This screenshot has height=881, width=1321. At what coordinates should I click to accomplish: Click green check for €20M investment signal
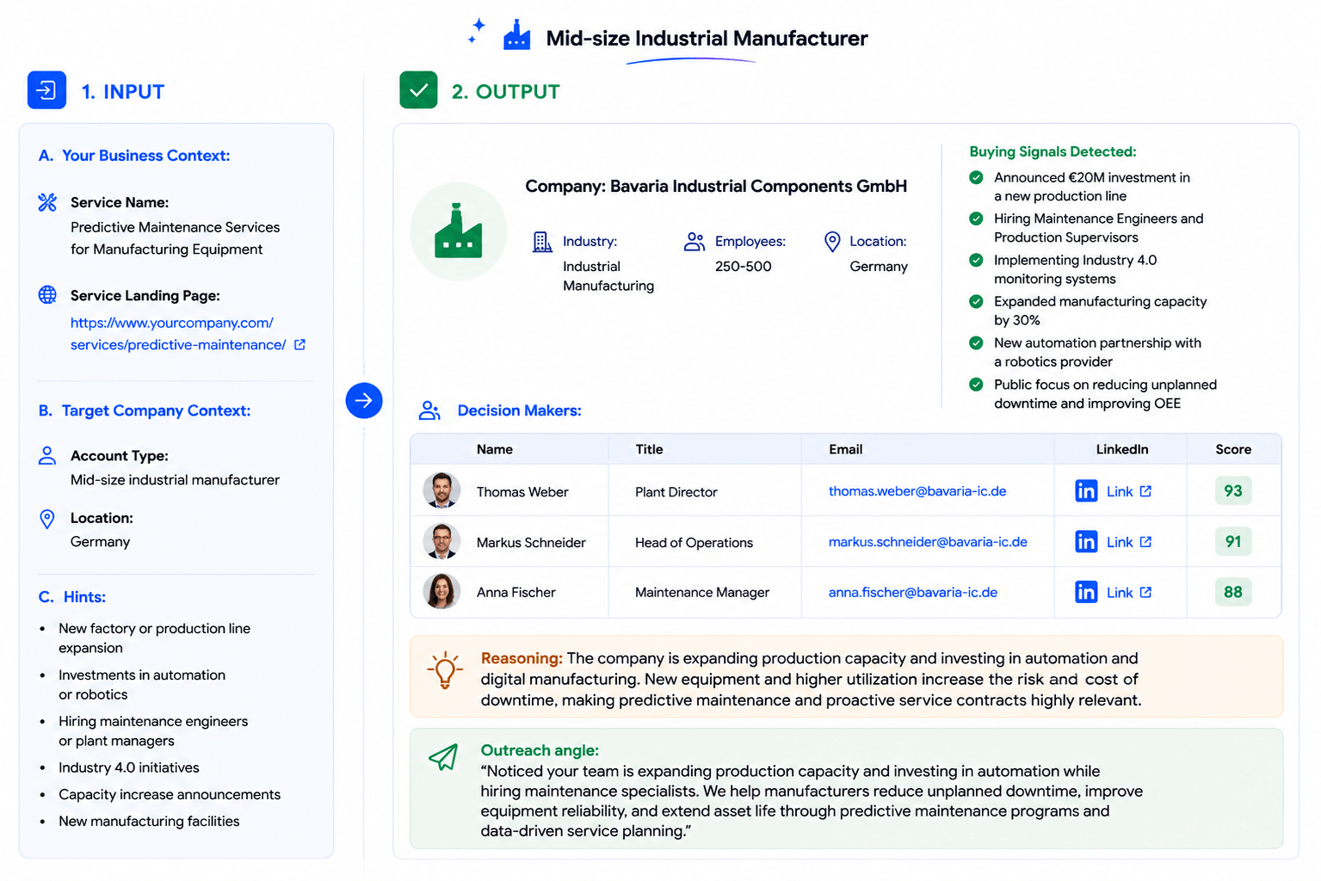click(x=976, y=177)
